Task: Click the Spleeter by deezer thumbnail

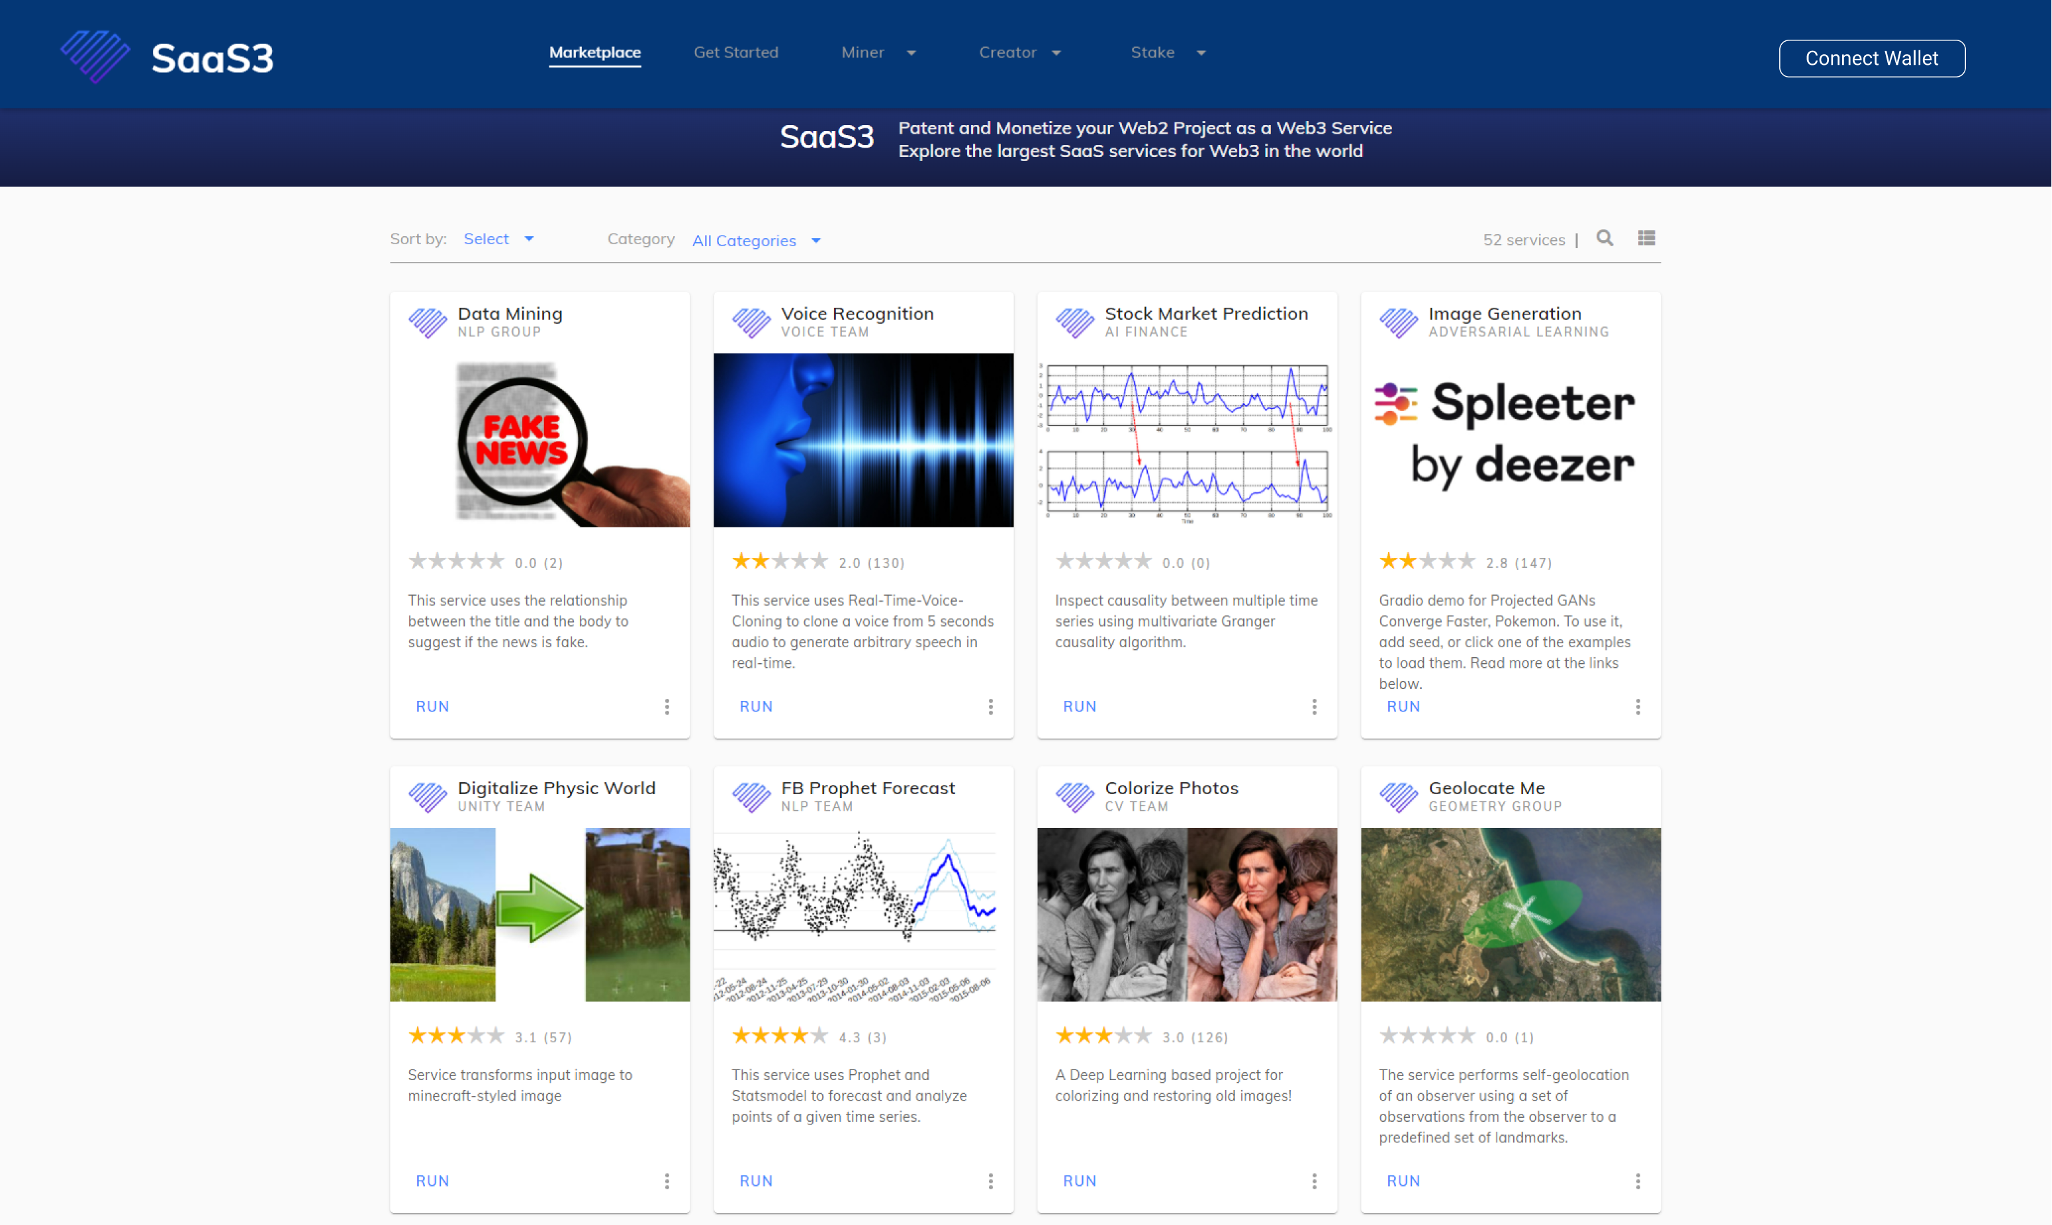Action: click(x=1511, y=440)
